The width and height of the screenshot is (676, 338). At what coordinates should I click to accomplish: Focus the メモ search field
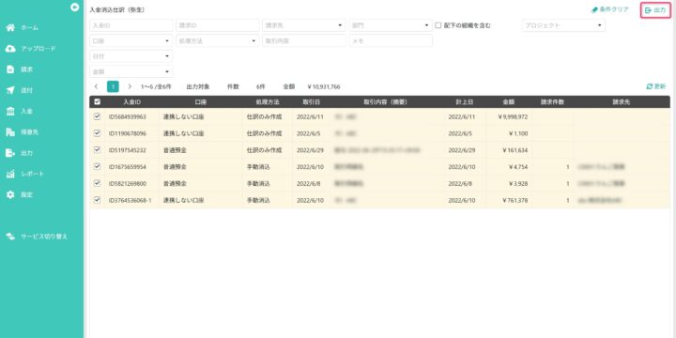pos(391,41)
